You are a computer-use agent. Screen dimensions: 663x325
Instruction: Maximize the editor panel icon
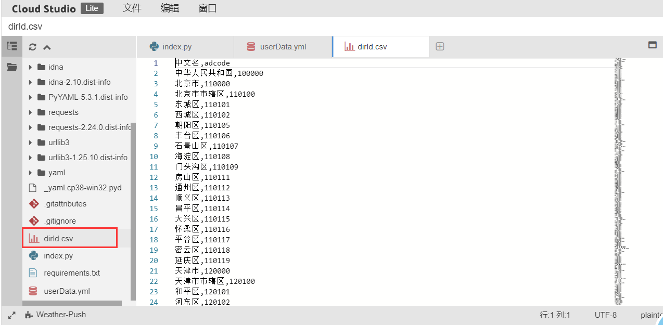652,45
